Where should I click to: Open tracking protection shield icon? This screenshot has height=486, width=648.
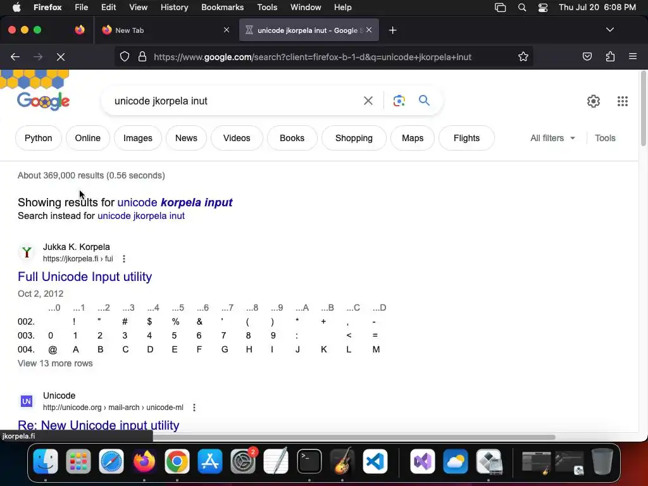coord(125,56)
